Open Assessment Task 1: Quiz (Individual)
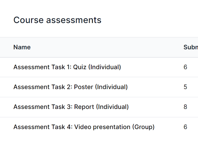 pos(67,67)
